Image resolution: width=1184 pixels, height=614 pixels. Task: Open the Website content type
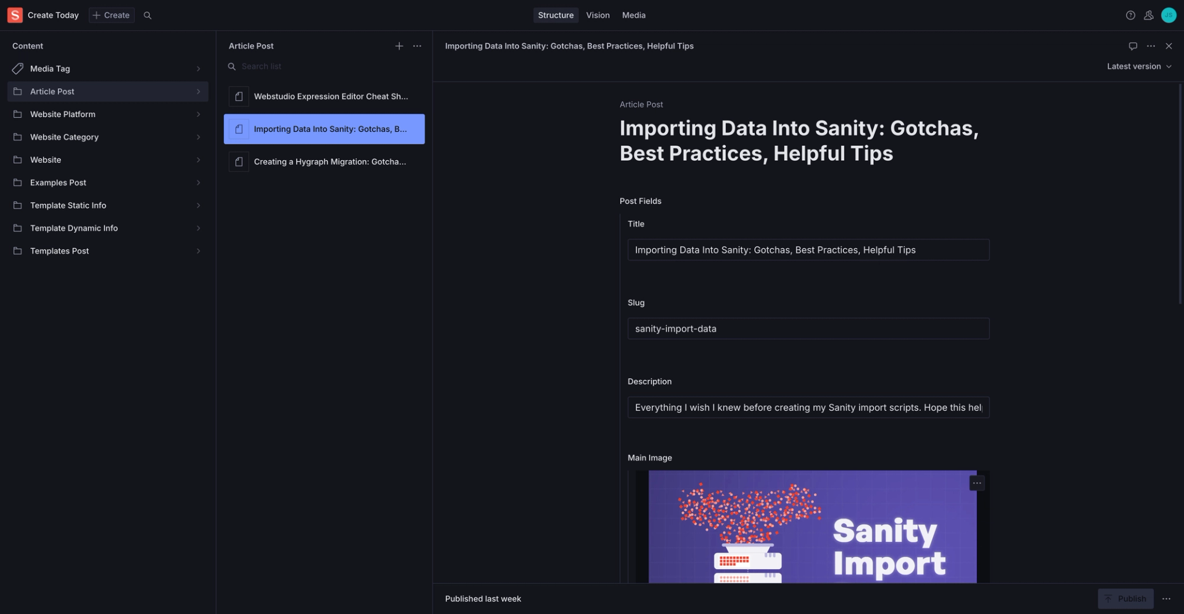click(x=108, y=160)
